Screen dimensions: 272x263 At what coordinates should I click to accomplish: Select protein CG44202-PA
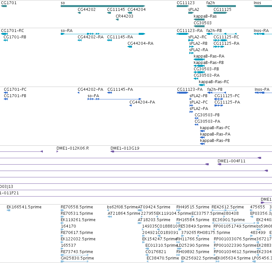tap(90, 89)
